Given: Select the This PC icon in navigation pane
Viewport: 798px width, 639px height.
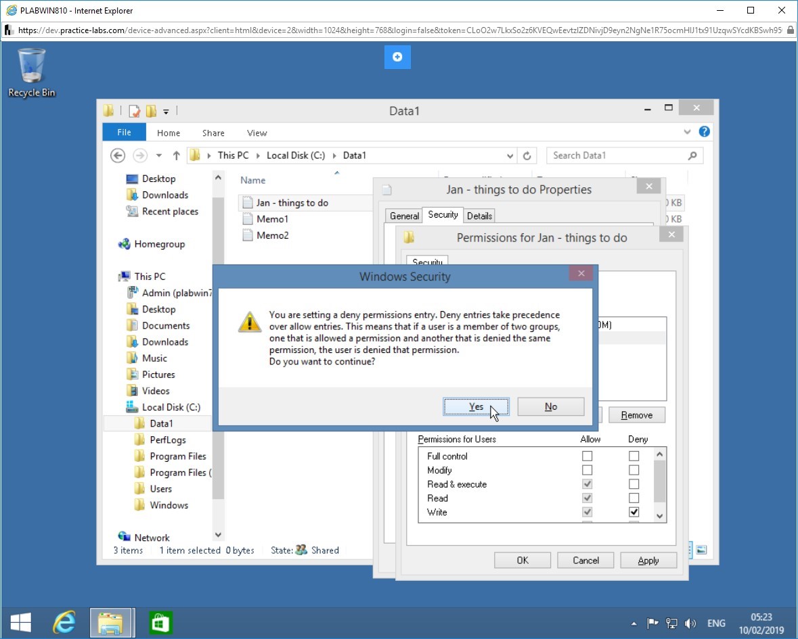Looking at the screenshot, I should (x=124, y=277).
